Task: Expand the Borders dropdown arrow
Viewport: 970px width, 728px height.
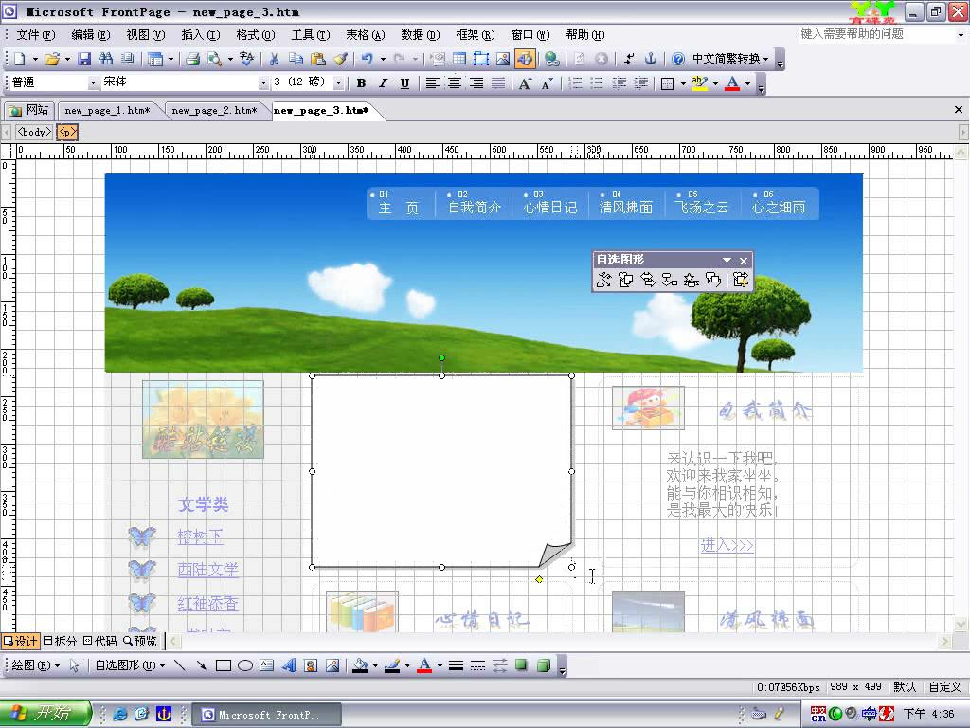Action: pyautogui.click(x=683, y=83)
